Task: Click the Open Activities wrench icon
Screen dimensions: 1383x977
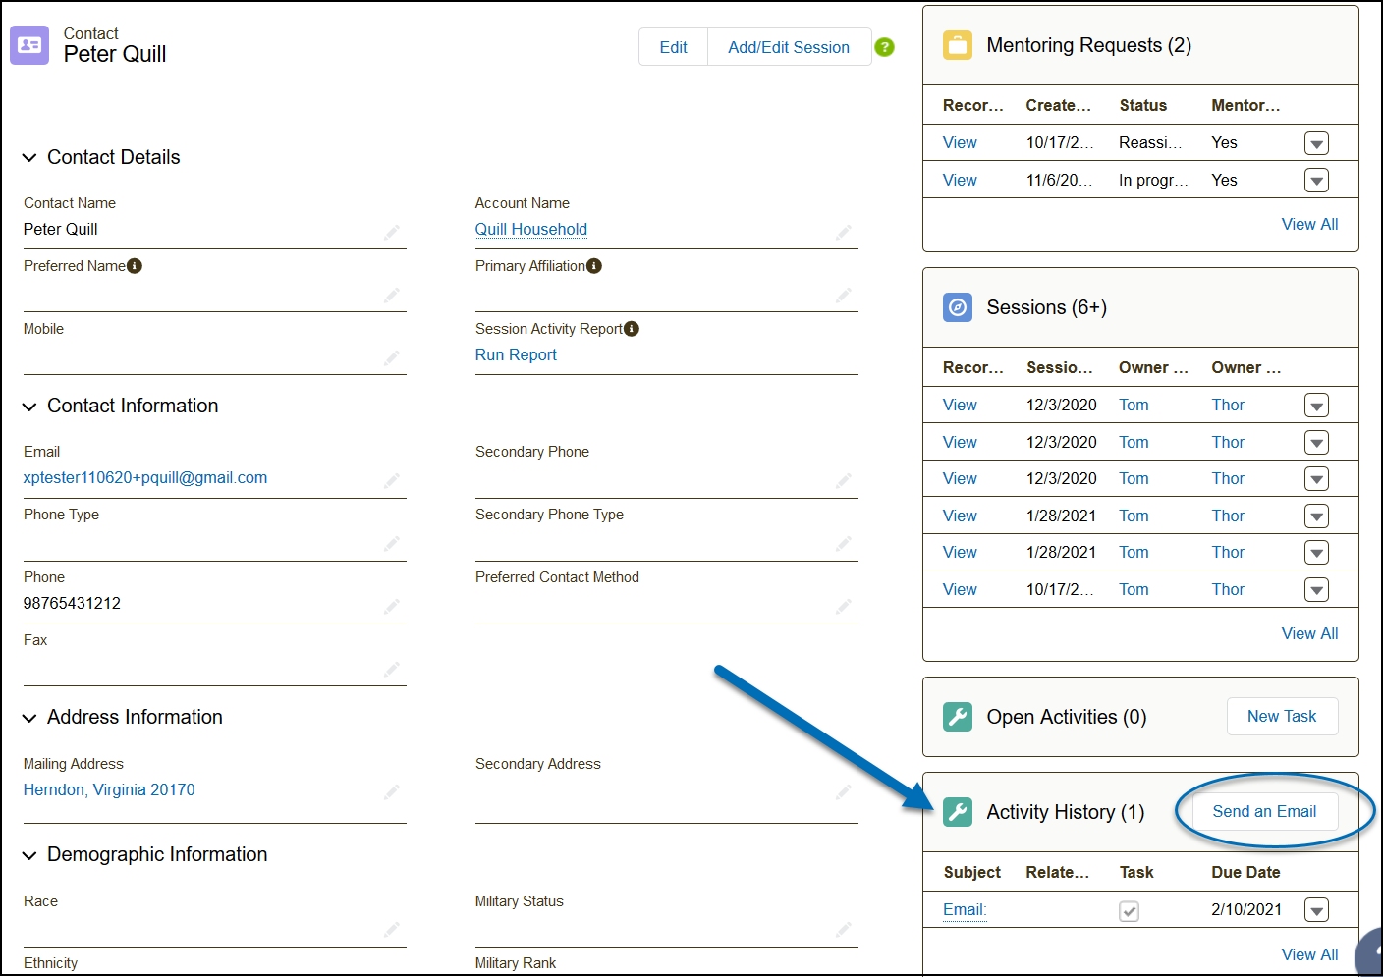Action: pos(957,717)
